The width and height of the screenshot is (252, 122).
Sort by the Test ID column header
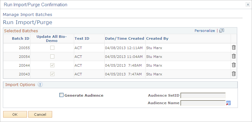[82, 38]
